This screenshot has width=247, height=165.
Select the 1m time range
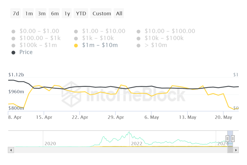[29, 13]
